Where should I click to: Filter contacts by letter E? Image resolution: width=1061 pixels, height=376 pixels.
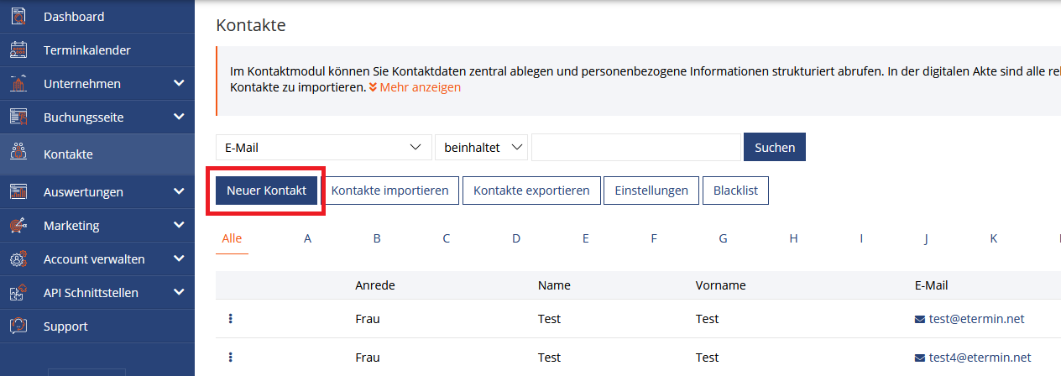point(586,238)
